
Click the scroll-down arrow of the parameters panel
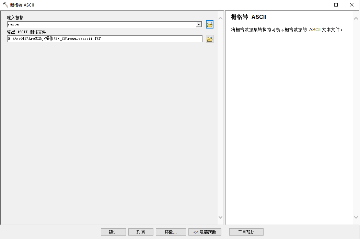(220, 217)
